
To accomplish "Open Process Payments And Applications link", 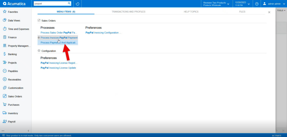I will [x=59, y=42].
